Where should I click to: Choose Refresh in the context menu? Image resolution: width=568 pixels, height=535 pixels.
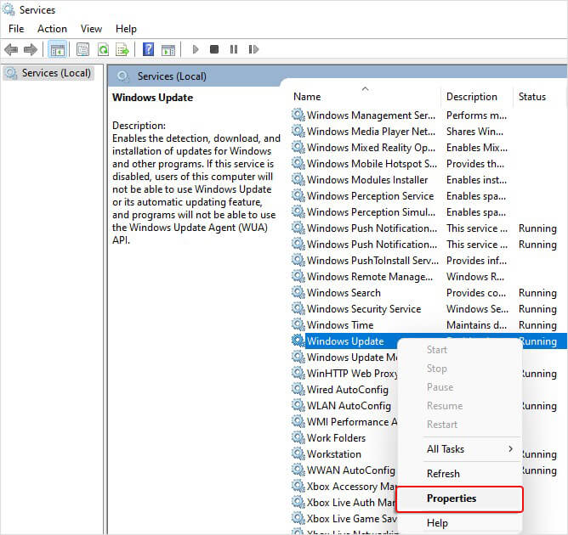pyautogui.click(x=443, y=474)
